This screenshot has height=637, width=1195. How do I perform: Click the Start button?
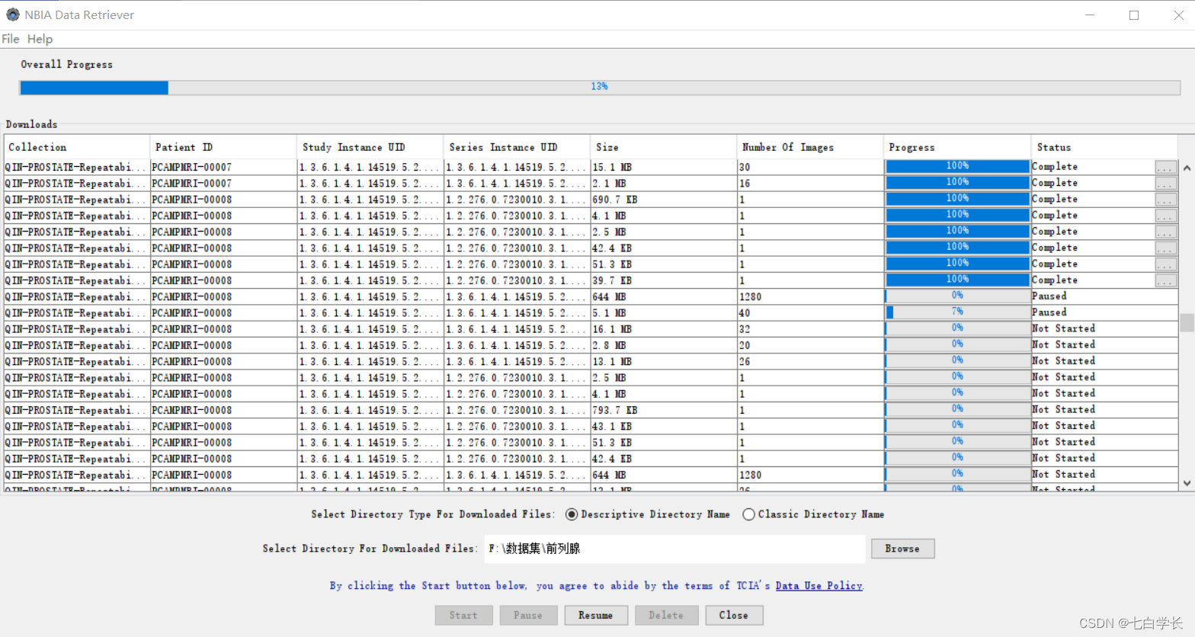click(463, 615)
